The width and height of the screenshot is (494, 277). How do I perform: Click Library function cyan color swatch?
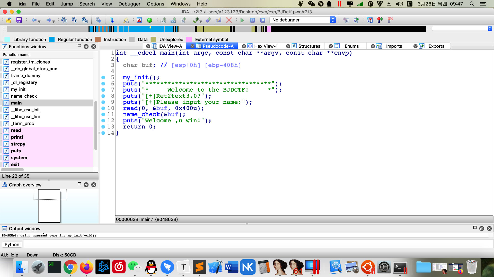pos(7,39)
